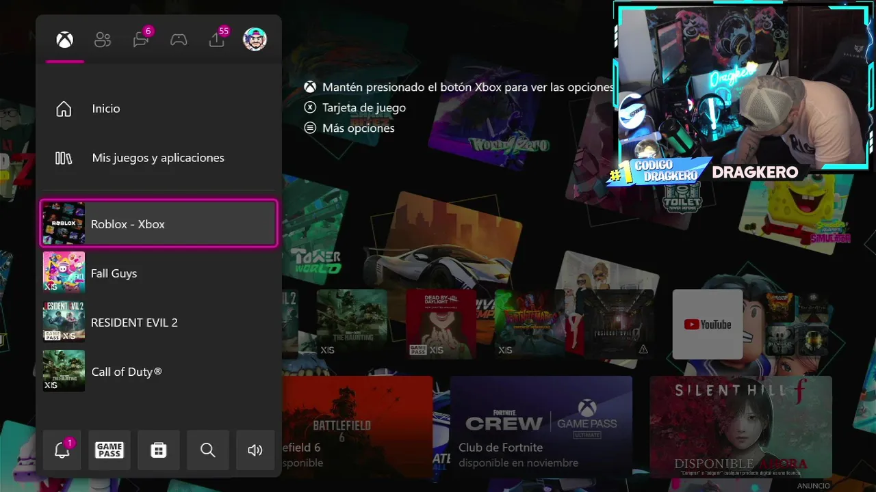Open the search magnifier icon
Image resolution: width=876 pixels, height=492 pixels.
(x=208, y=450)
